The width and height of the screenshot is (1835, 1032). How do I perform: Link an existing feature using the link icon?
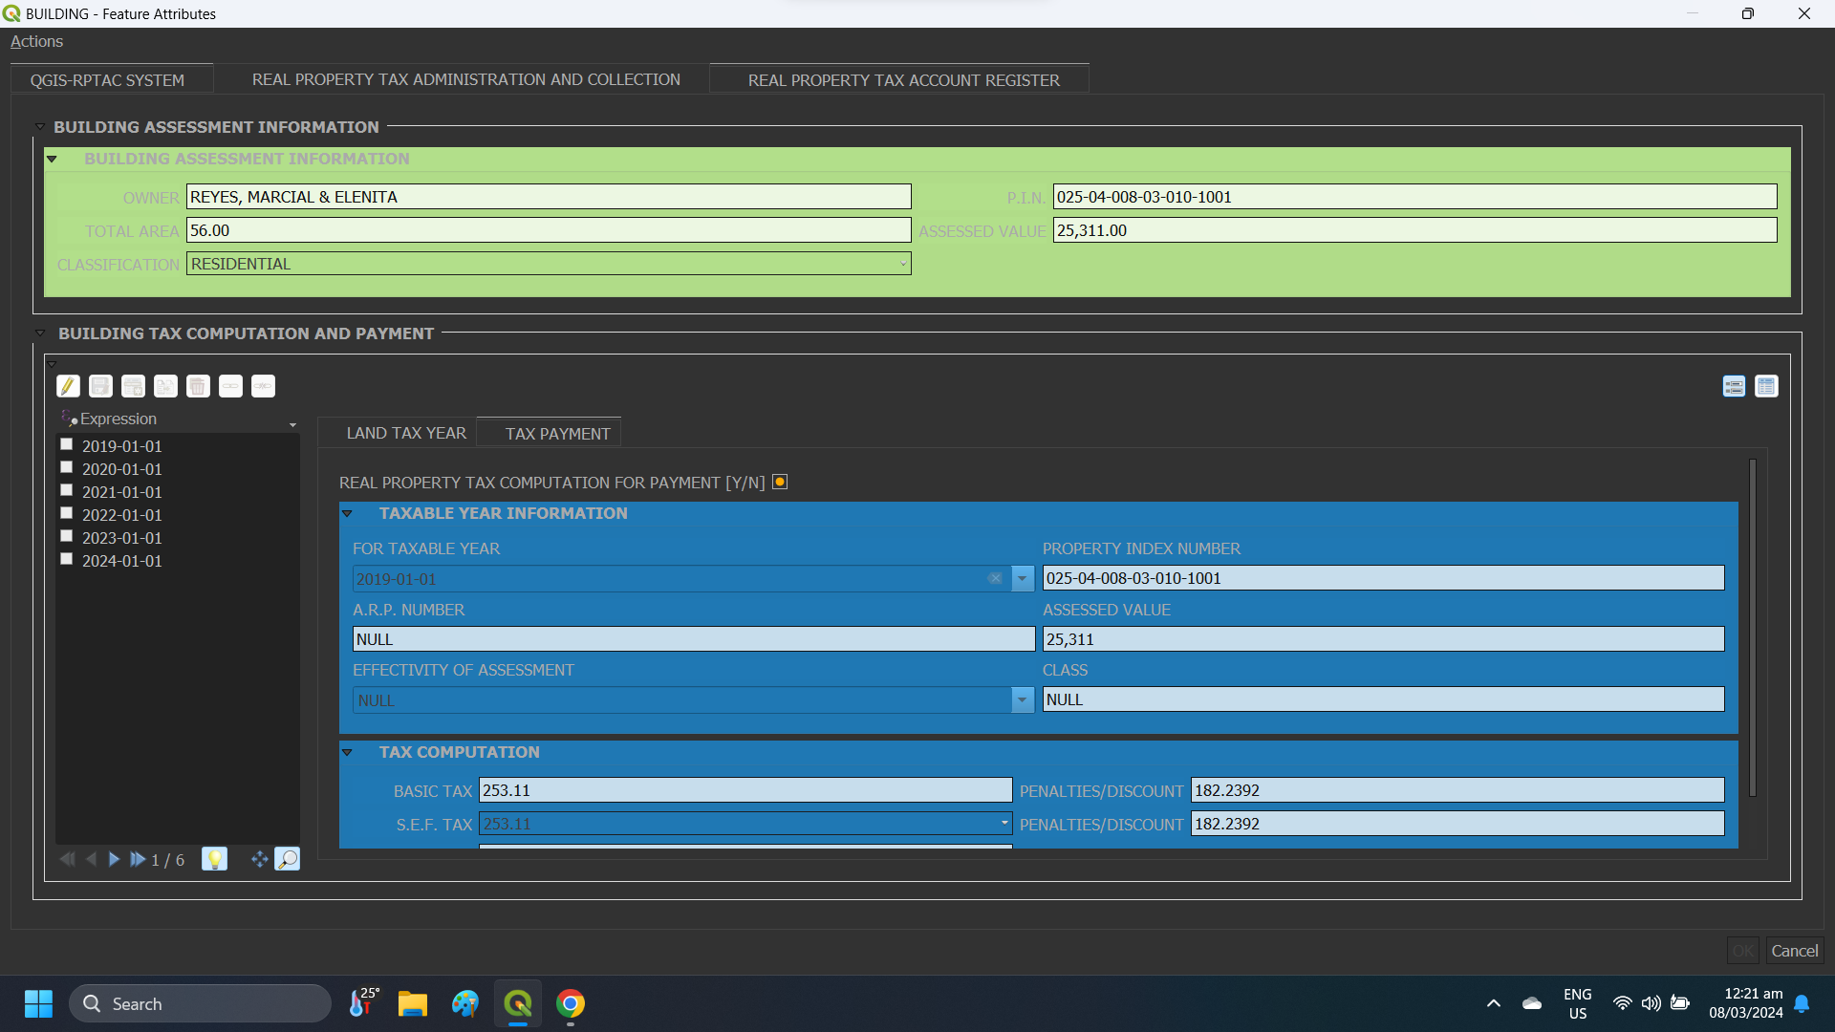pyautogui.click(x=230, y=386)
